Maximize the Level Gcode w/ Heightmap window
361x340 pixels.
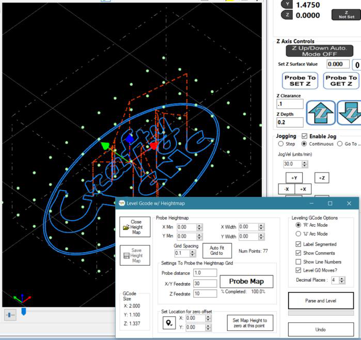coord(330,204)
